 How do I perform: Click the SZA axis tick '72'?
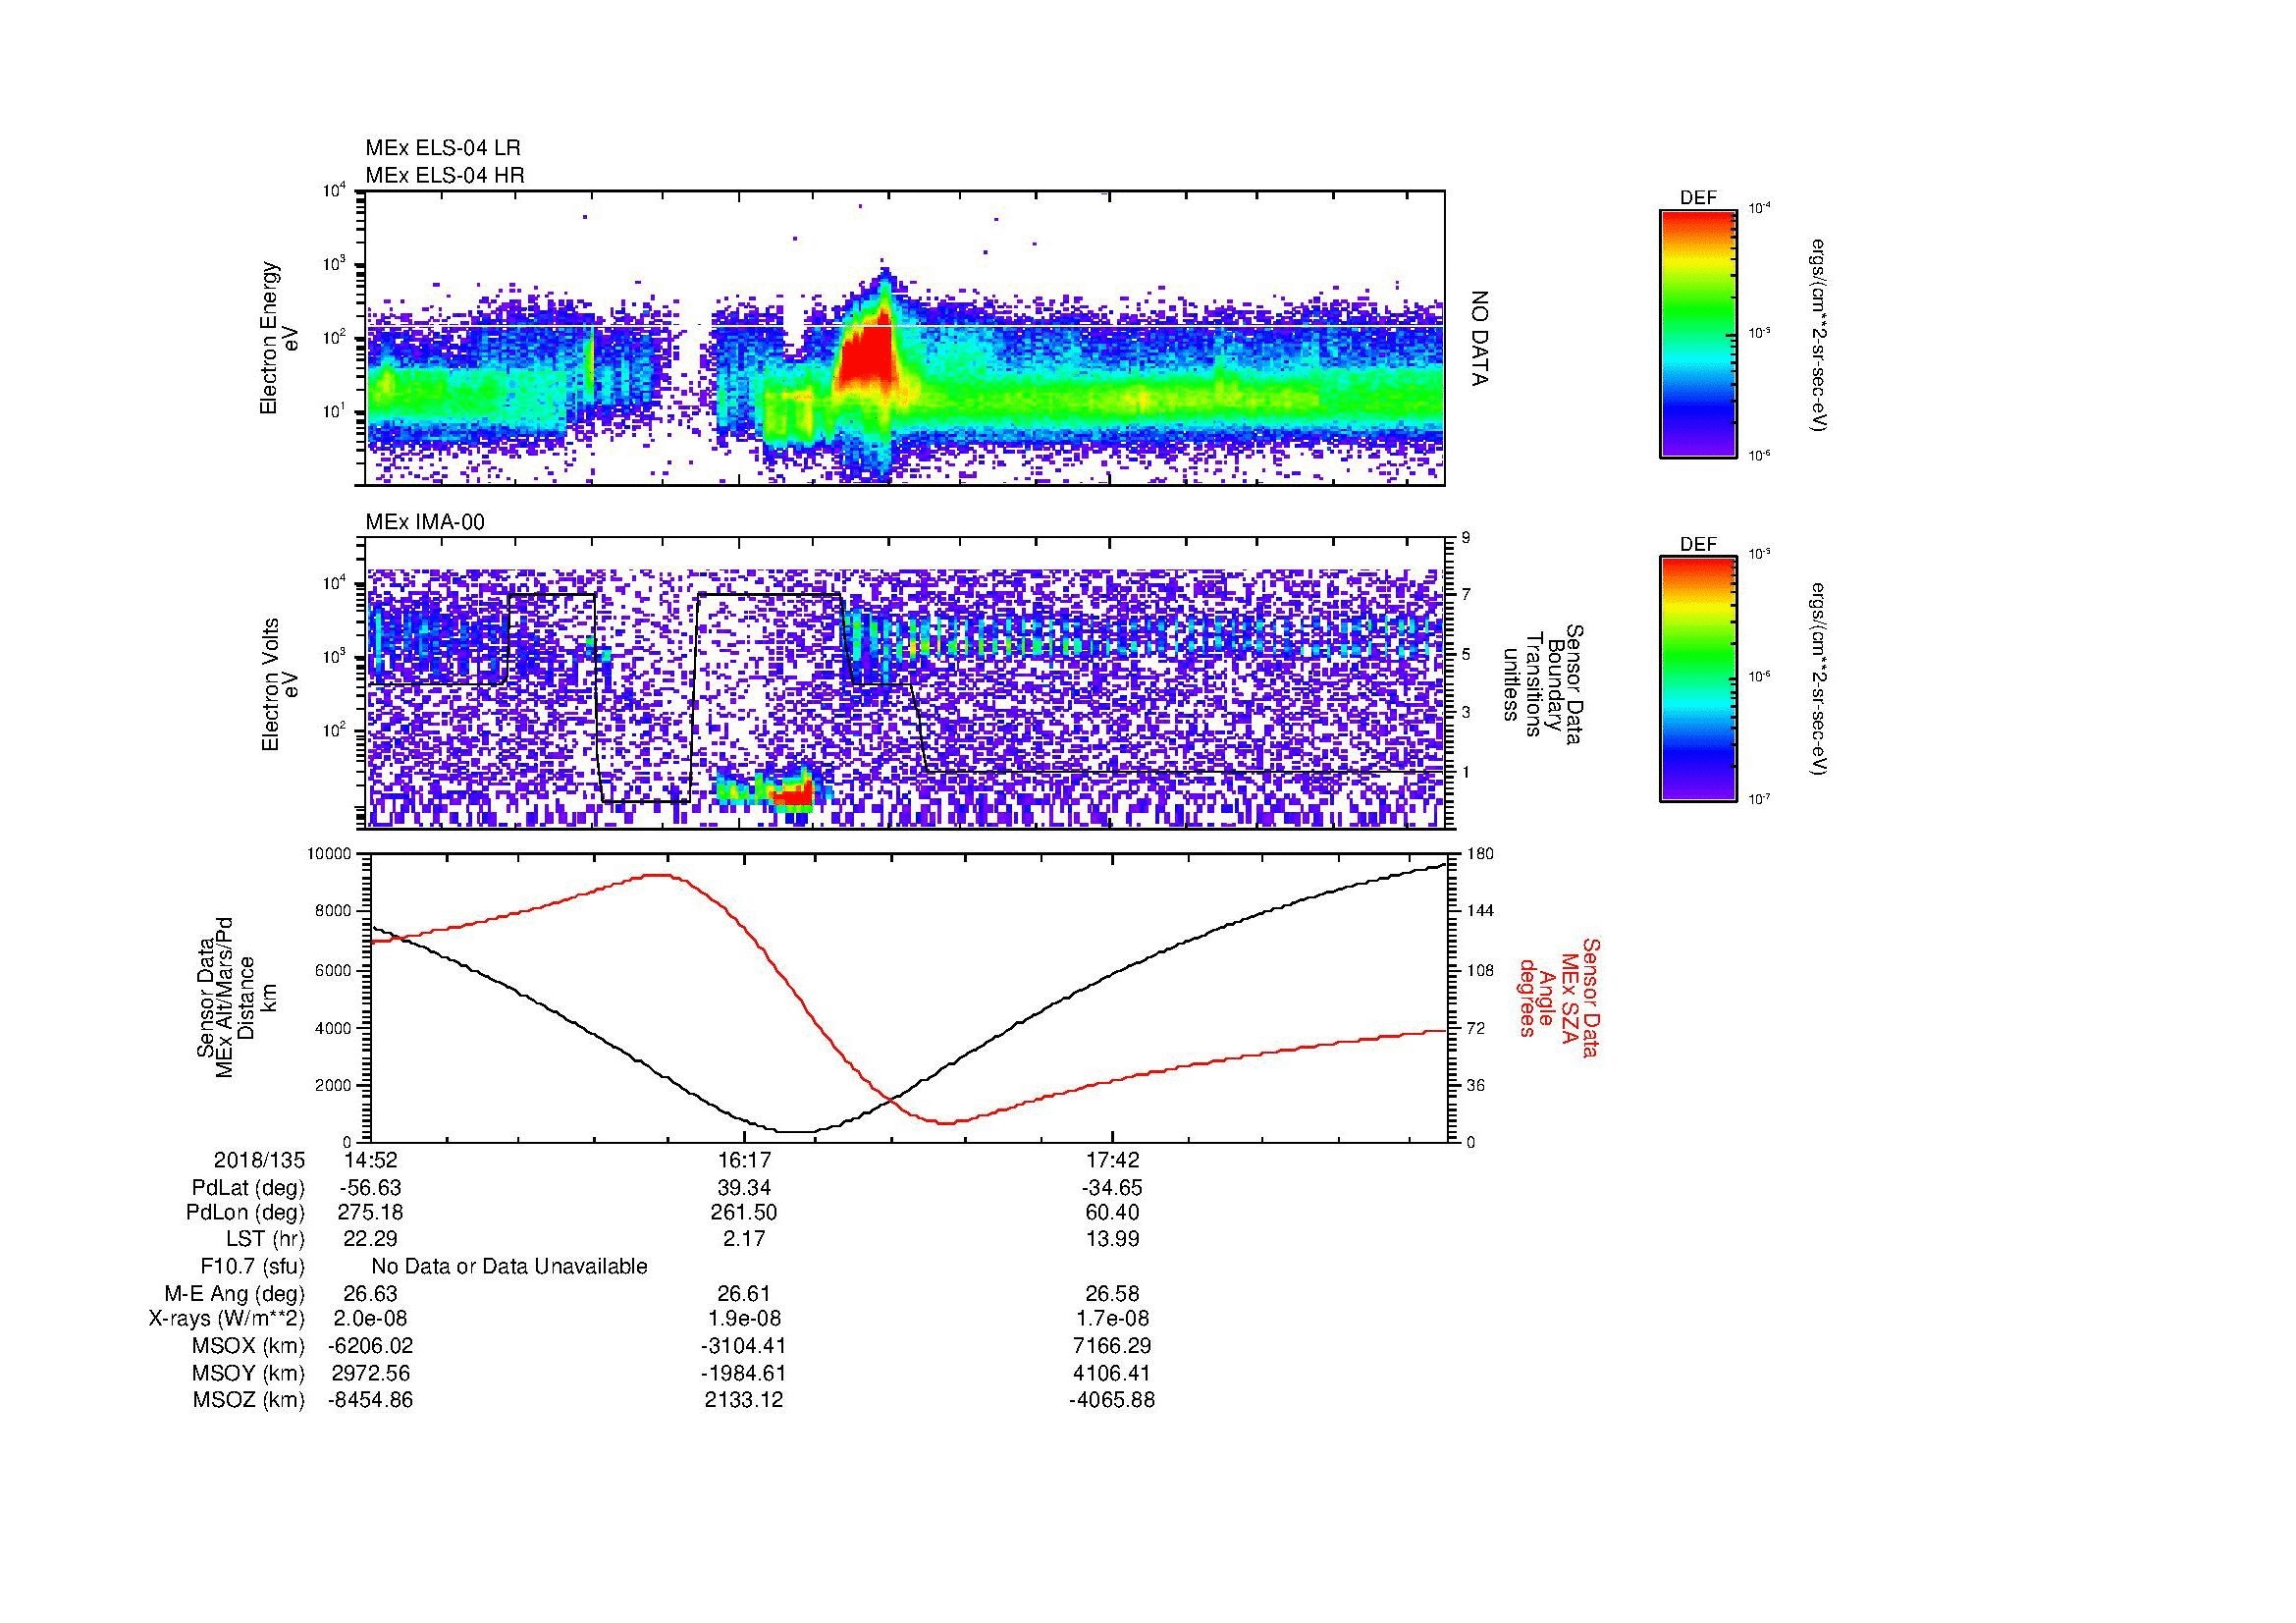coord(1478,1027)
